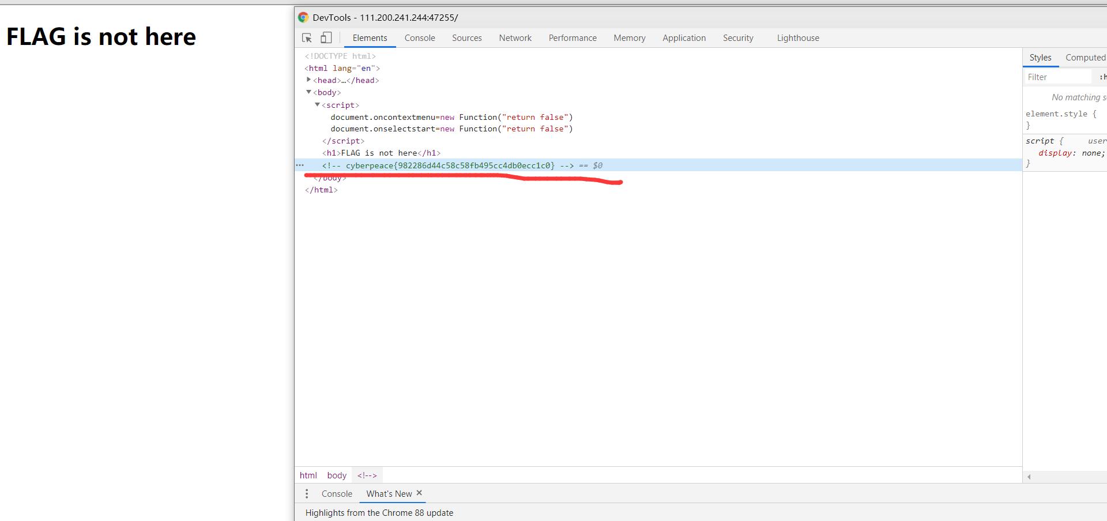Switch to the Application tab

click(684, 38)
